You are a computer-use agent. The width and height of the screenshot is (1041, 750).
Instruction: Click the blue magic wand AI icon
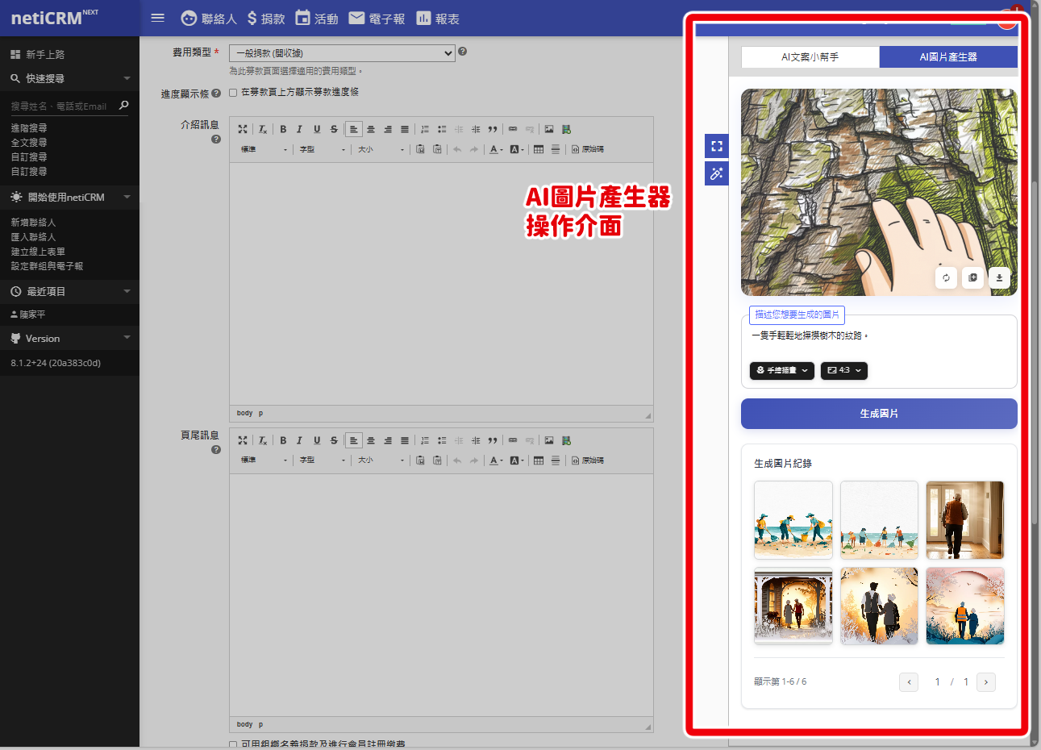tap(716, 173)
